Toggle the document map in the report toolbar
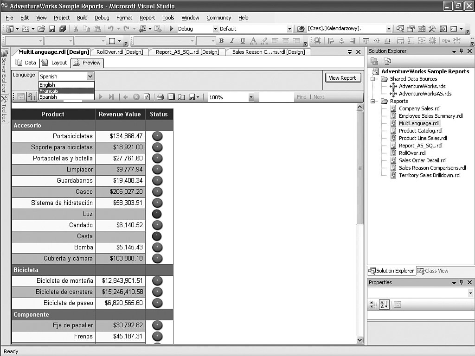The image size is (475, 356). click(x=21, y=97)
